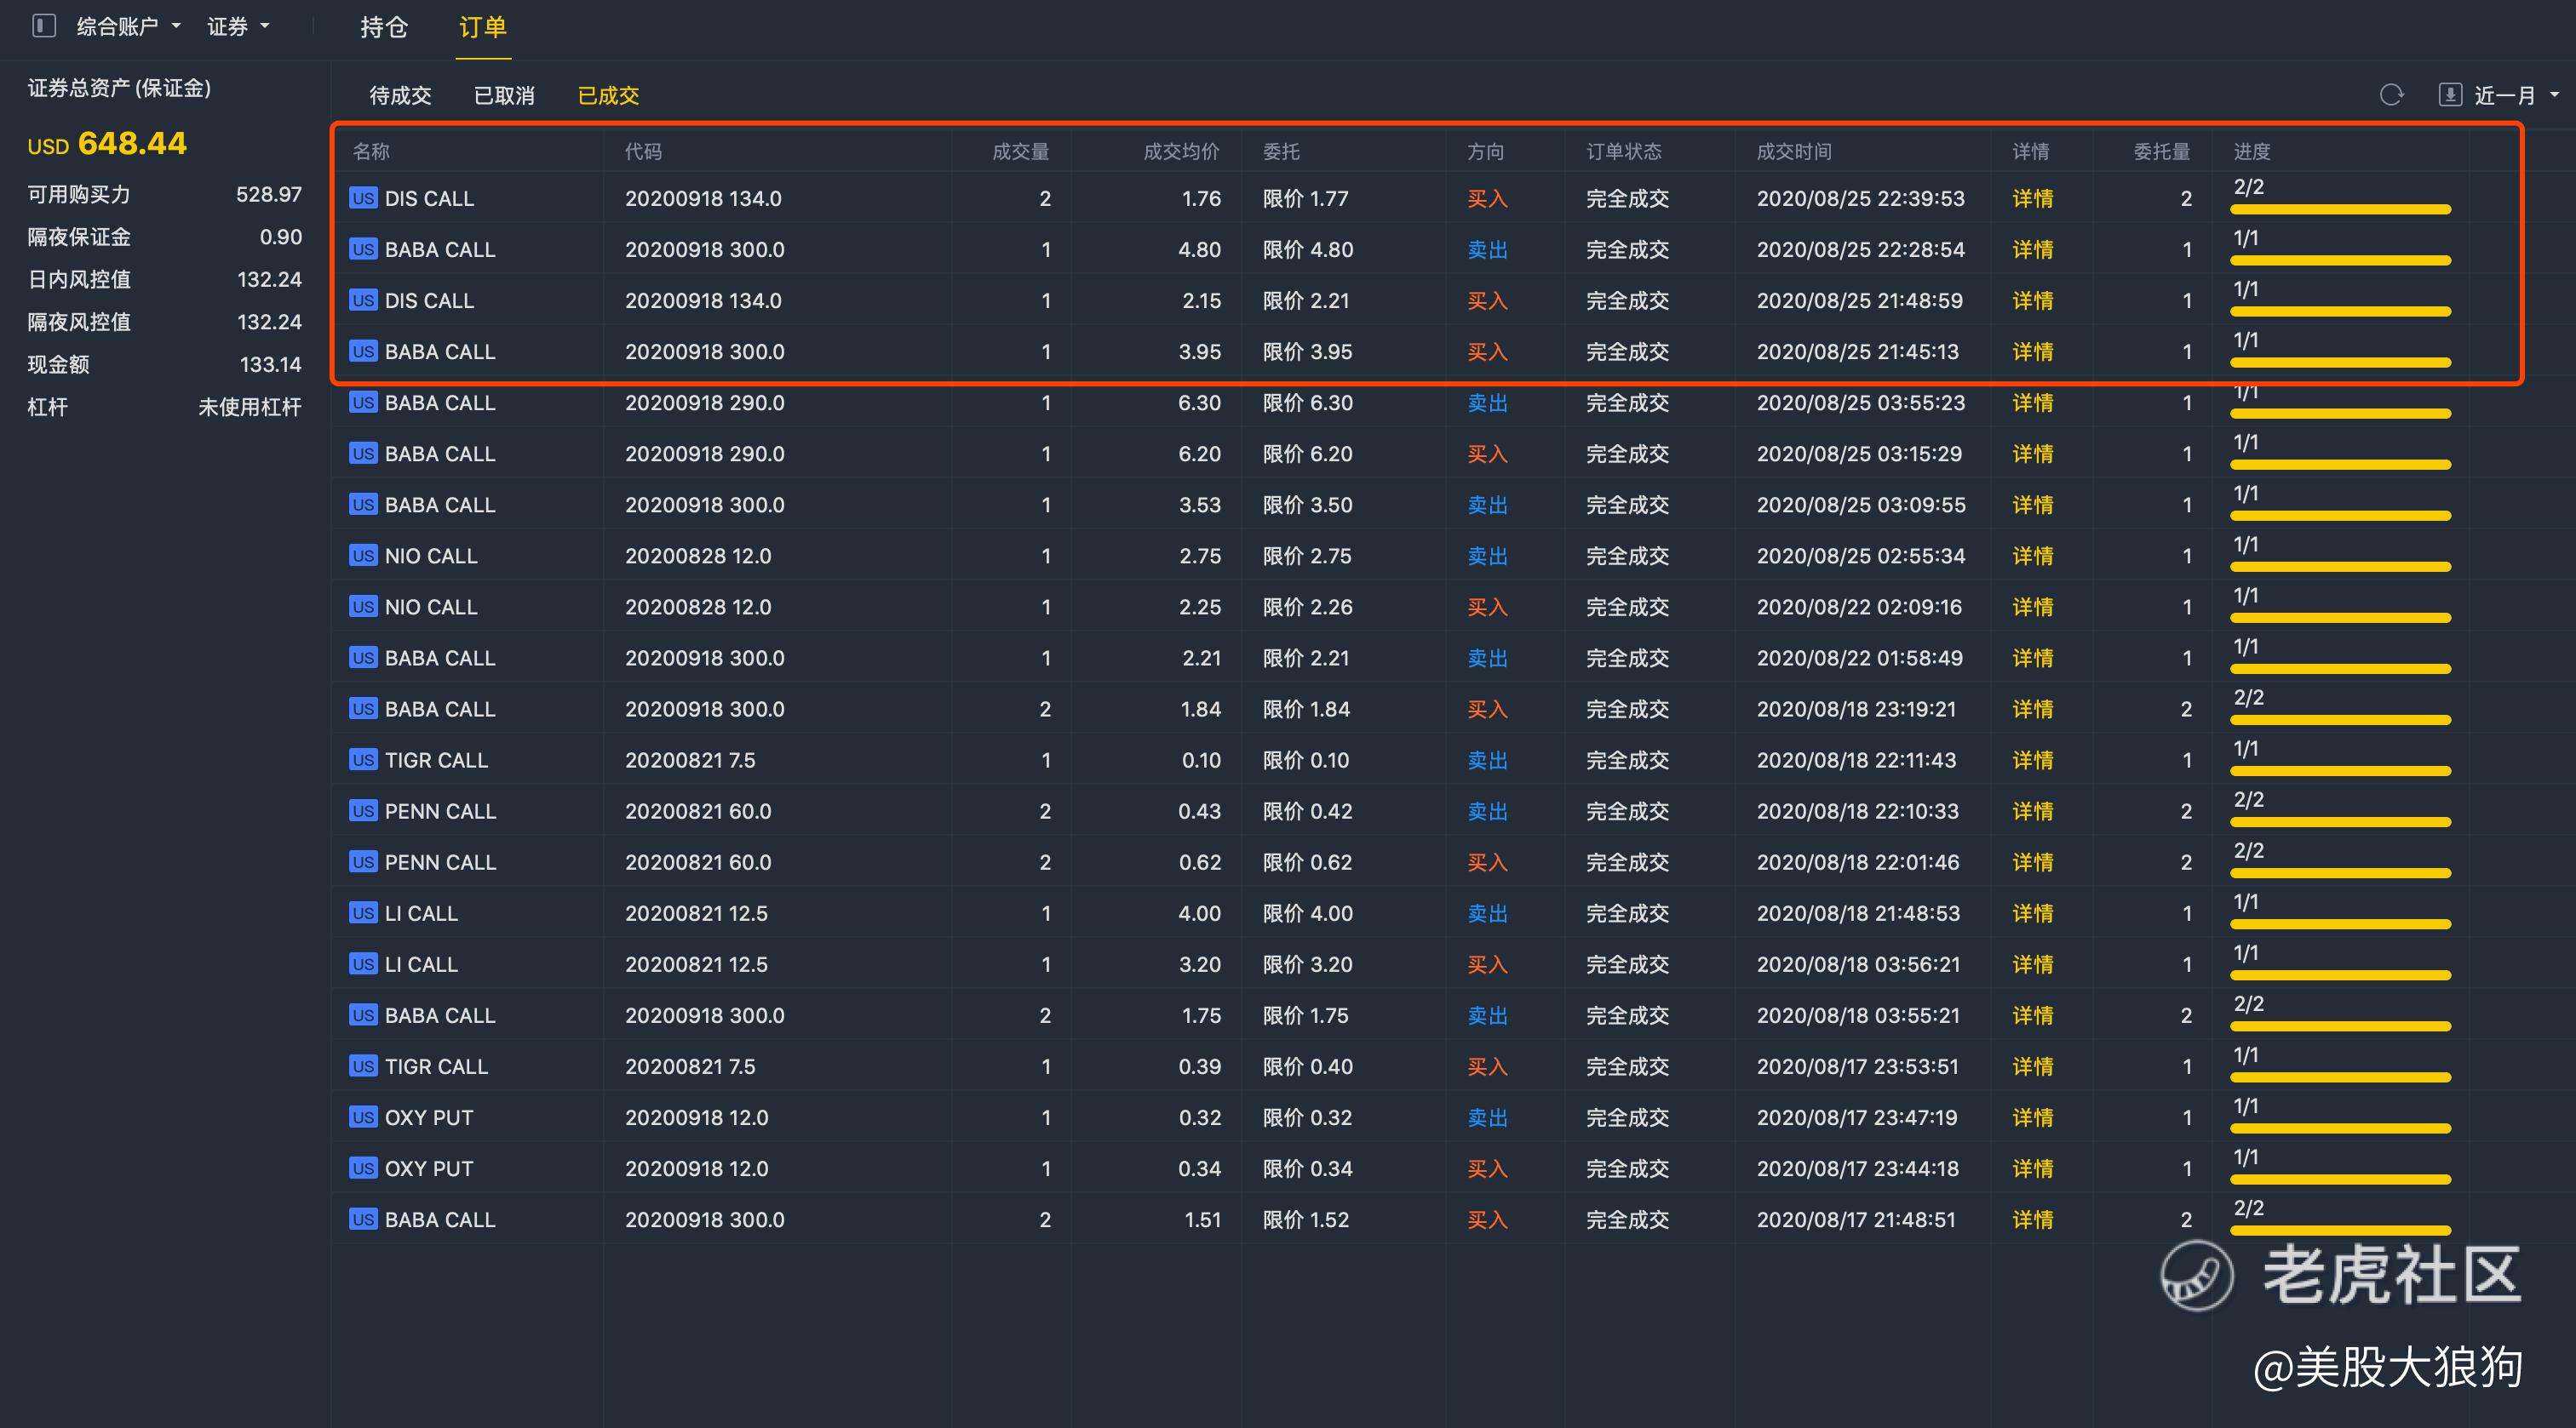Click the 进度 column header
The height and width of the screenshot is (1428, 2576).
tap(2252, 151)
